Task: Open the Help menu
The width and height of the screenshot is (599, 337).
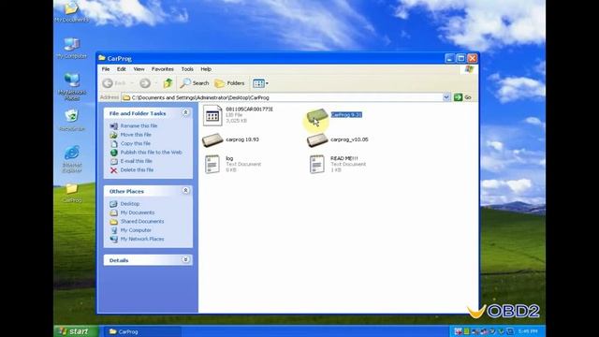Action: 206,69
